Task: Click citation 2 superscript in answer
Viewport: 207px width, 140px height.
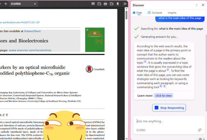Action: click(x=161, y=86)
